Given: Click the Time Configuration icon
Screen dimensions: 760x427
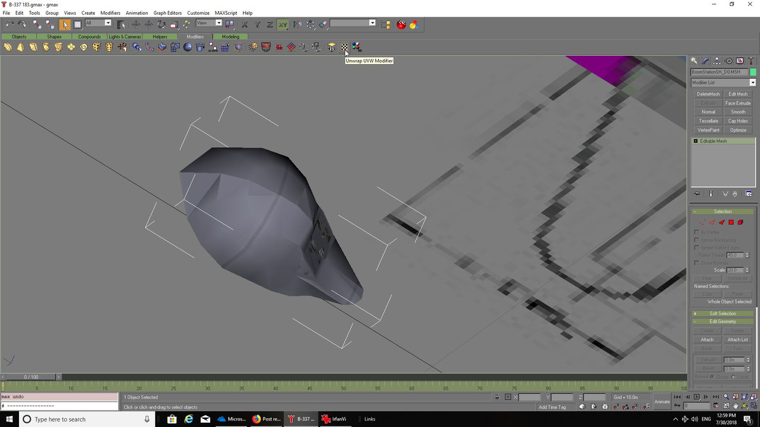Looking at the screenshot, I should pyautogui.click(x=716, y=406).
